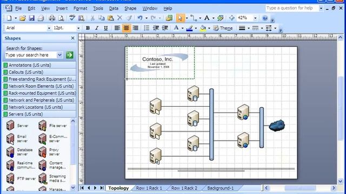Open the Shape menu
The width and height of the screenshot is (346, 194).
click(x=130, y=9)
